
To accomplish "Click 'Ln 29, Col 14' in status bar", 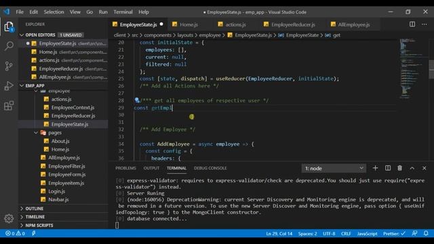I will pyautogui.click(x=279, y=233).
